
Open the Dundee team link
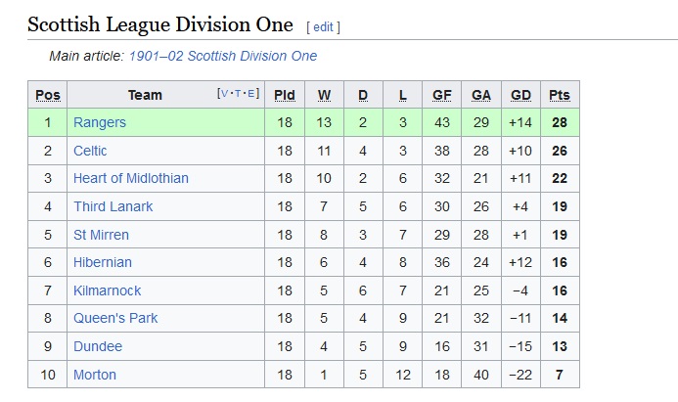[98, 346]
